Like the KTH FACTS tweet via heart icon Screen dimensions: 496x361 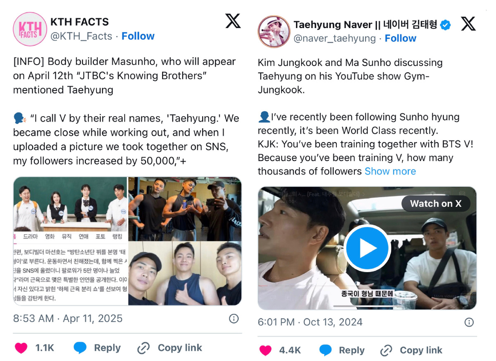[21, 348]
